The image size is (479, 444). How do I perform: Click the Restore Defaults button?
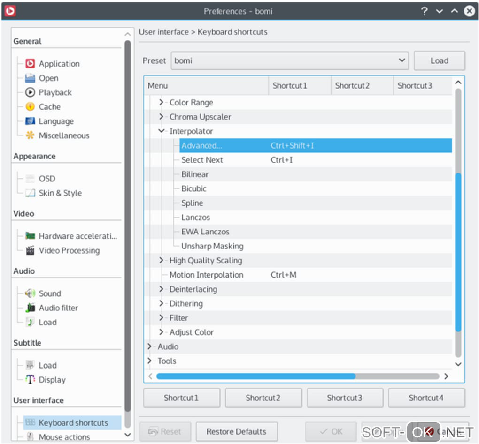236,431
